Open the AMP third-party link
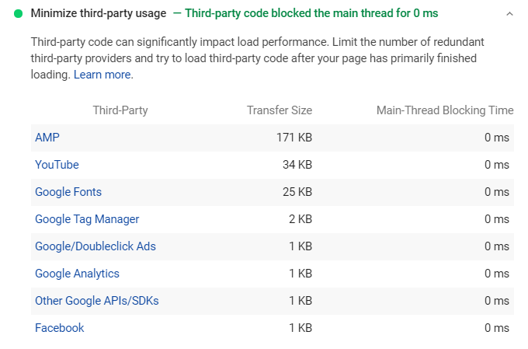The height and width of the screenshot is (349, 528). [x=47, y=138]
